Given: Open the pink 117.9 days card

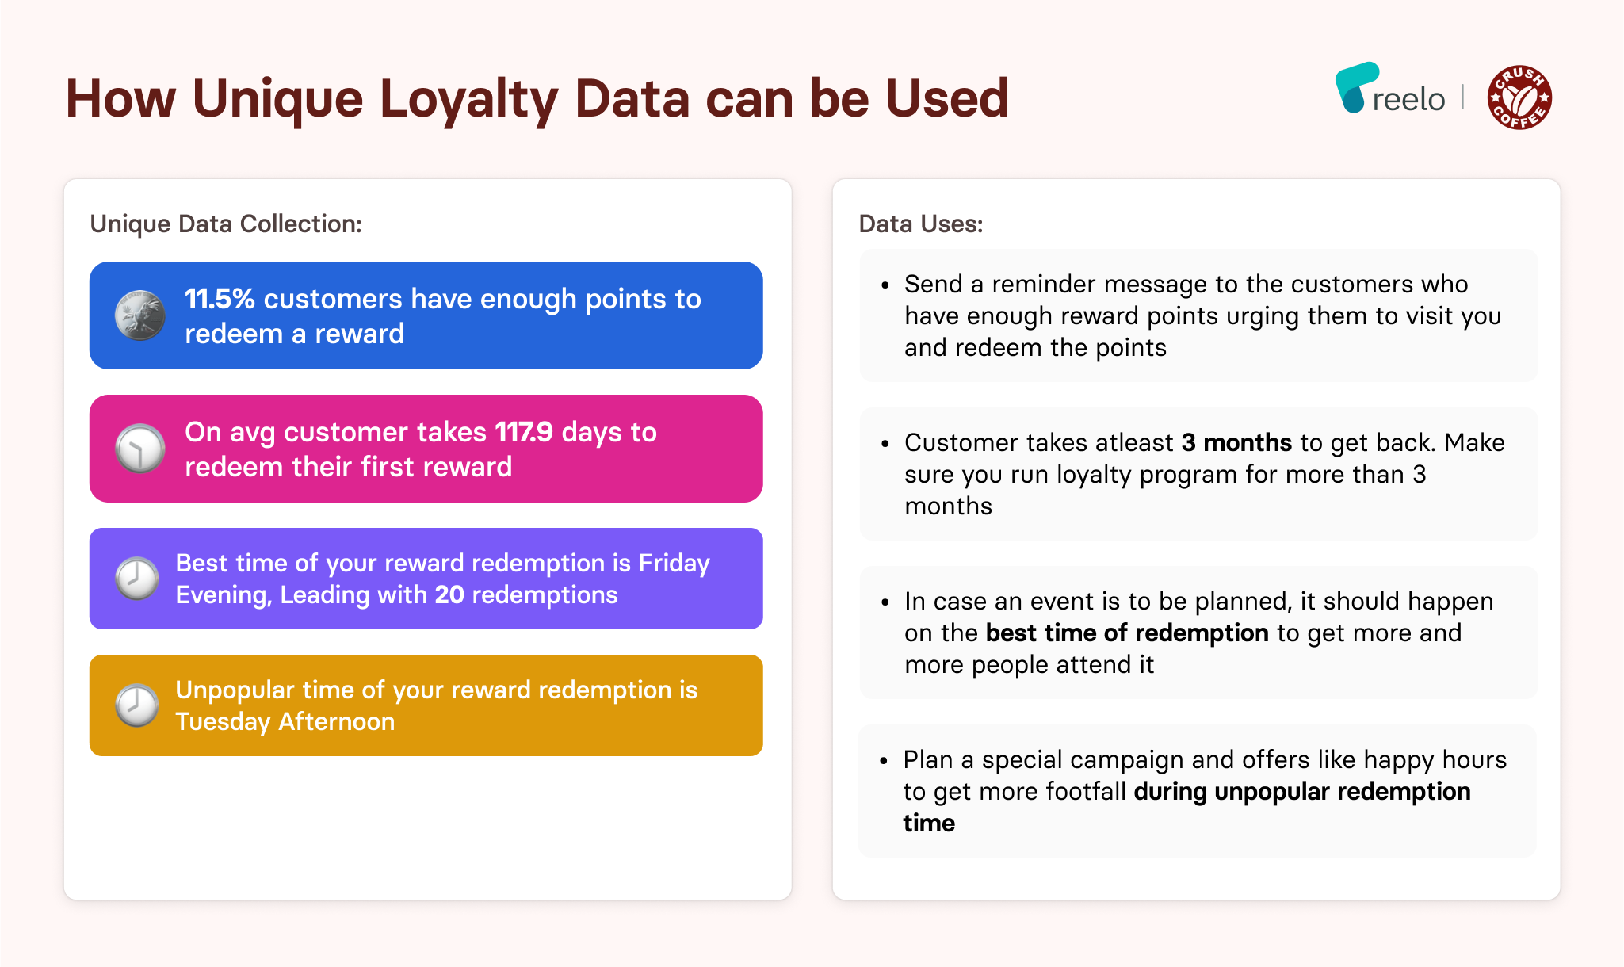Looking at the screenshot, I should pos(426,448).
